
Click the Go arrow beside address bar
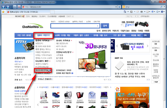119,7
